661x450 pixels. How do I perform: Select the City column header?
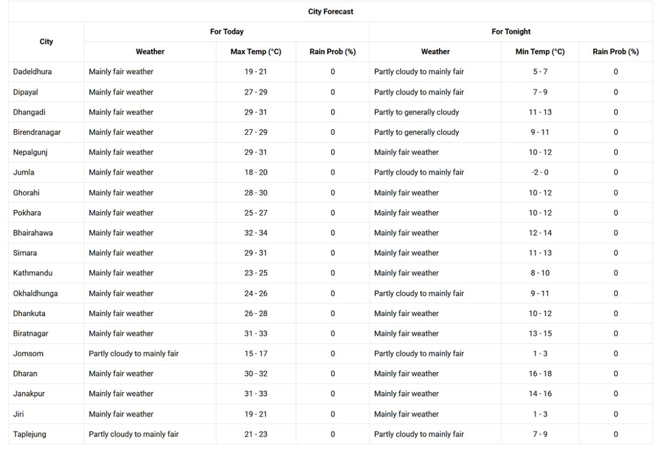click(46, 42)
